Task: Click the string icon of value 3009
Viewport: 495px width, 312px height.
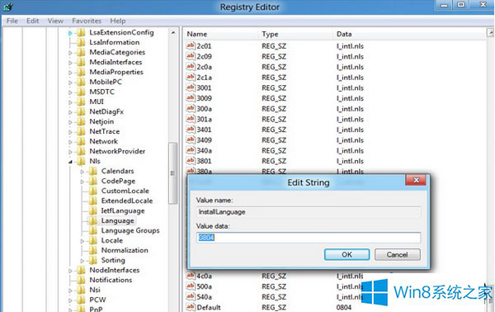Action: tap(191, 98)
